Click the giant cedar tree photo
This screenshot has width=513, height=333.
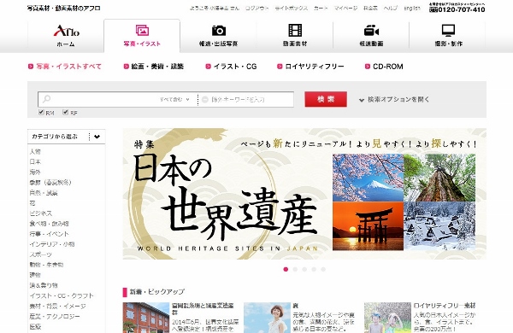click(439, 178)
